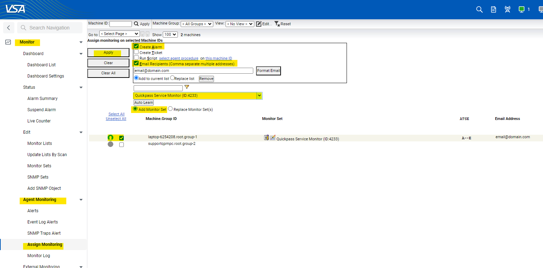Select the Replace list radio button
Screen dimensions: 543x268
pos(172,78)
